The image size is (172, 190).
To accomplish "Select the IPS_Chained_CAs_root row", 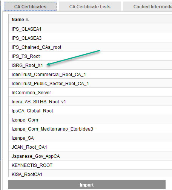I will click(x=90, y=47).
